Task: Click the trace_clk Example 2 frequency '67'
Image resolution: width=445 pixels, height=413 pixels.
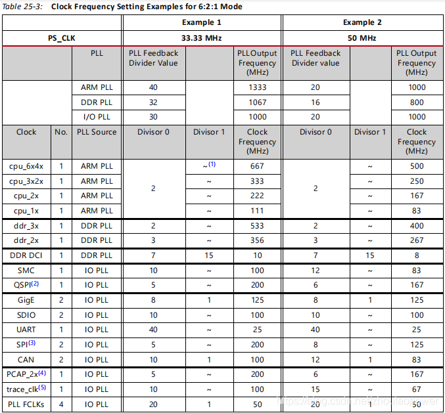Action: tap(417, 389)
